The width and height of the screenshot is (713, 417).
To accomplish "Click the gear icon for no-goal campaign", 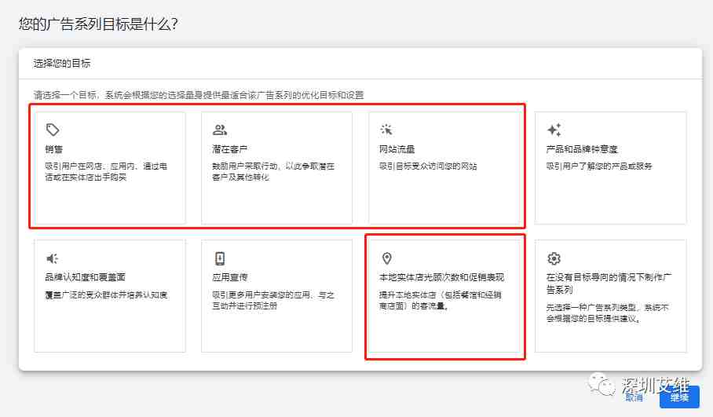I will tap(554, 258).
